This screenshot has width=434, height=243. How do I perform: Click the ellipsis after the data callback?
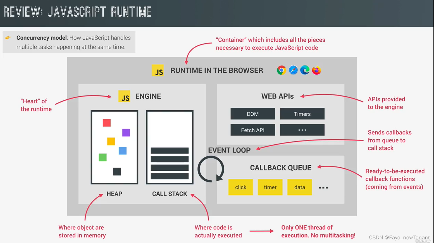(x=323, y=188)
